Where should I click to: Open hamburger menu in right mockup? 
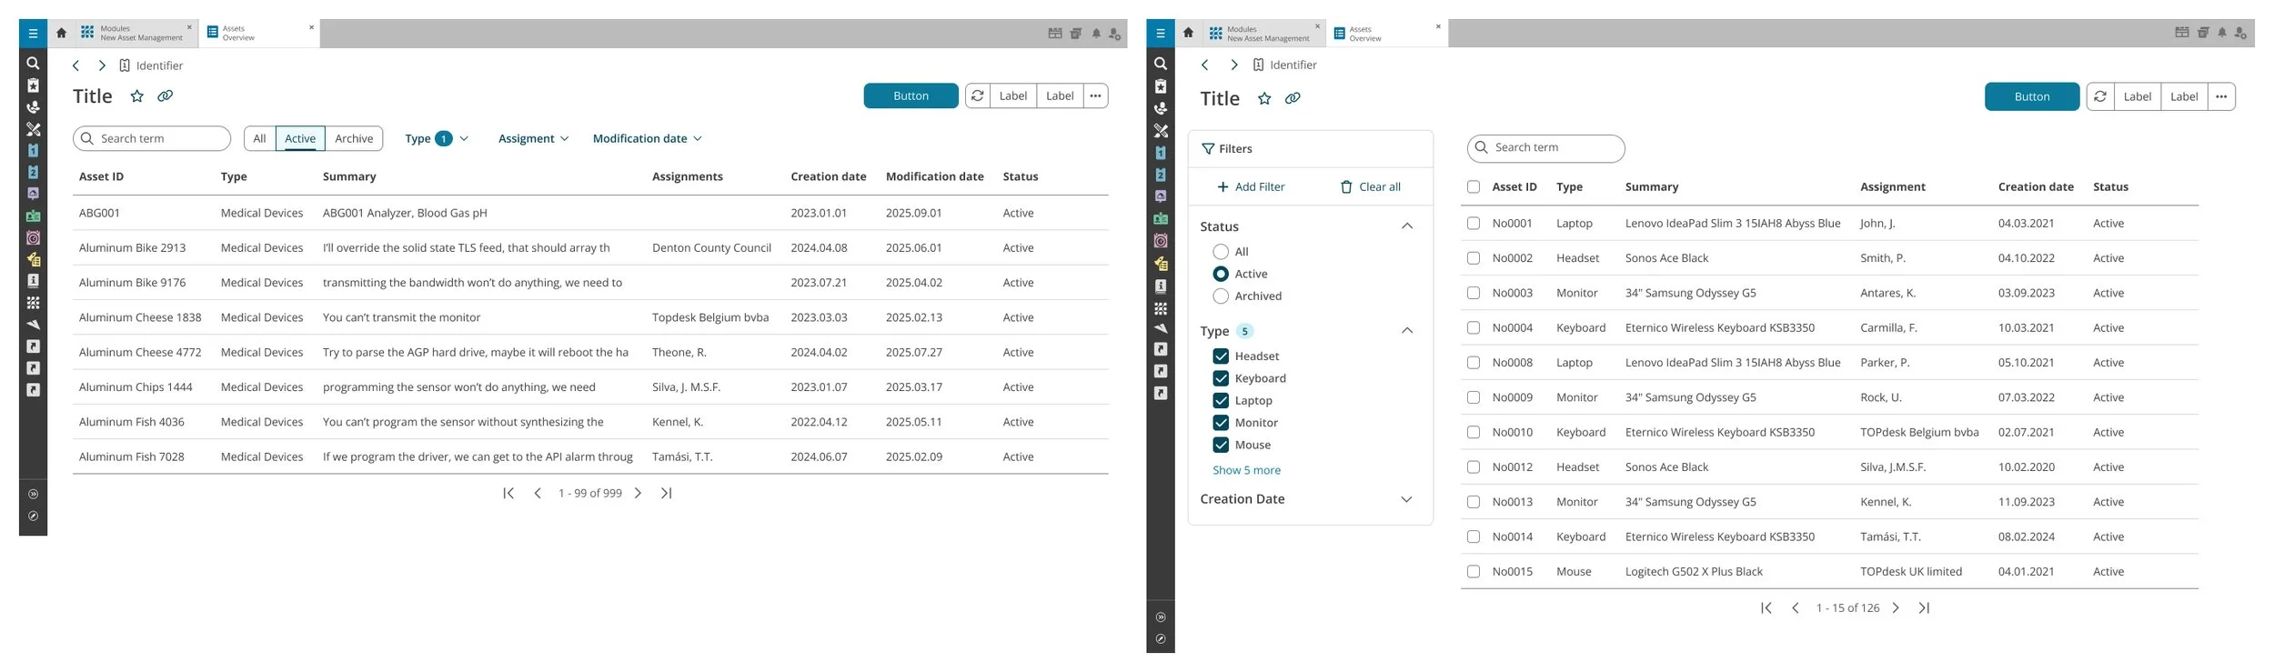(1160, 34)
